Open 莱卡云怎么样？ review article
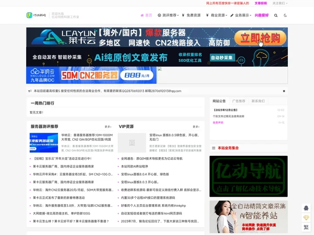The image size is (314, 235). 71,222
